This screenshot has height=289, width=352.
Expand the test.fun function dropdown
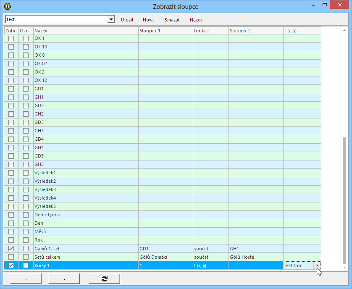click(317, 265)
